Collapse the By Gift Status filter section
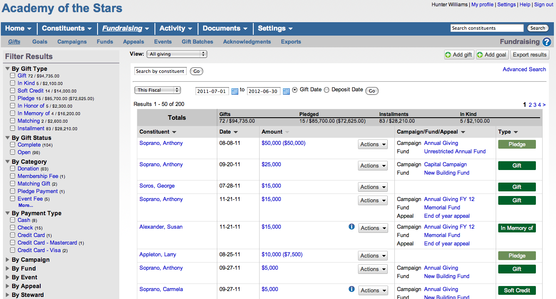 8,138
